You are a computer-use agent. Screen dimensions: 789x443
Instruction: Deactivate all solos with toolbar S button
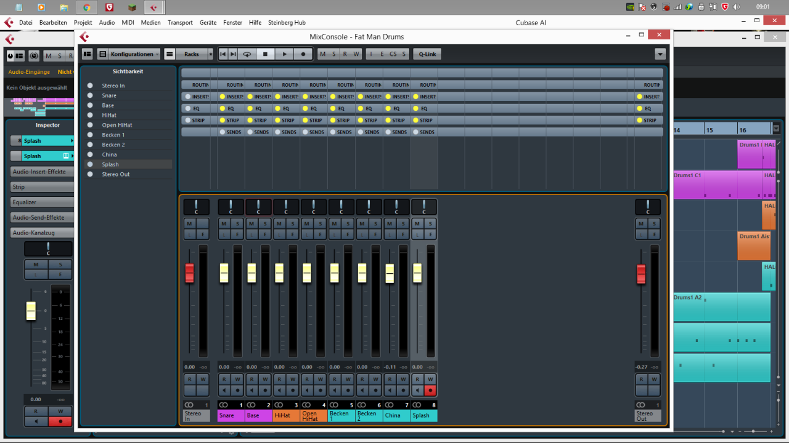(x=334, y=54)
